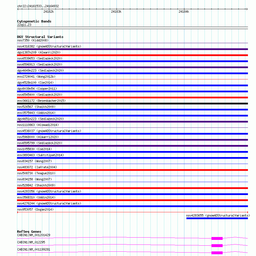Click the short blue bar under nsv4283655
256x256 pixels.
coord(217,218)
